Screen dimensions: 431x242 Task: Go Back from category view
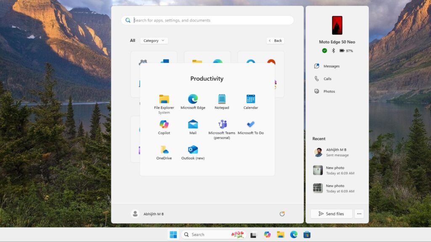point(276,40)
